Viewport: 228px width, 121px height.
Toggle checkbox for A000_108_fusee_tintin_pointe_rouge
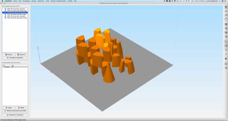[x=5, y=18]
